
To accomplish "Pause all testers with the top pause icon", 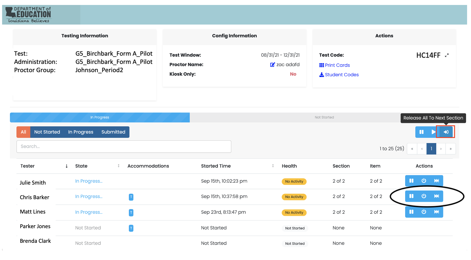I will point(421,132).
